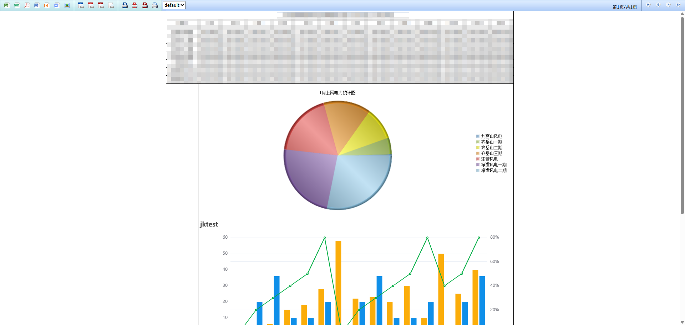Export the report as CSV
The width and height of the screenshot is (685, 325).
click(x=17, y=5)
